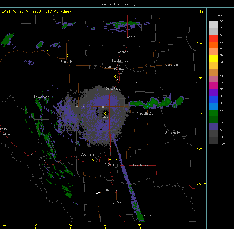Viewport: 234px width, 229px height.
Task: Select the 57 dBZ orange color swatch
Action: point(213,45)
